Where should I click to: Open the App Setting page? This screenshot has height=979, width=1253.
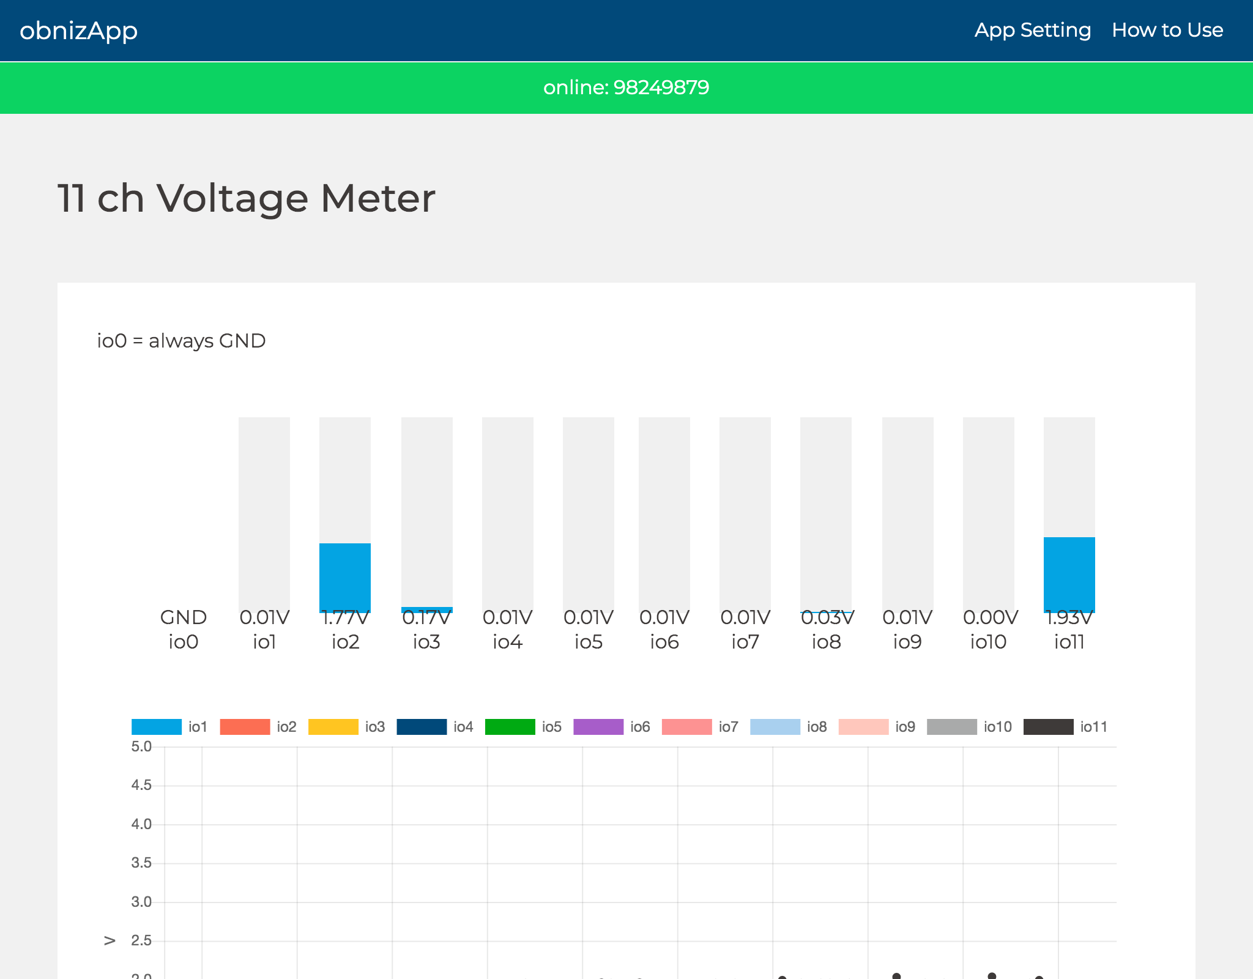1032,30
